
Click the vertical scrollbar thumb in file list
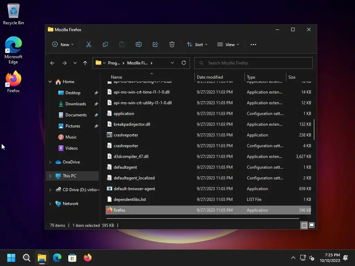(x=314, y=130)
